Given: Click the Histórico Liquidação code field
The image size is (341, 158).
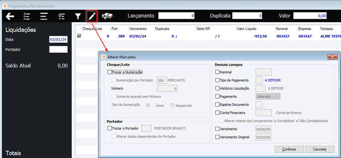Looking at the screenshot, I should (x=260, y=88).
